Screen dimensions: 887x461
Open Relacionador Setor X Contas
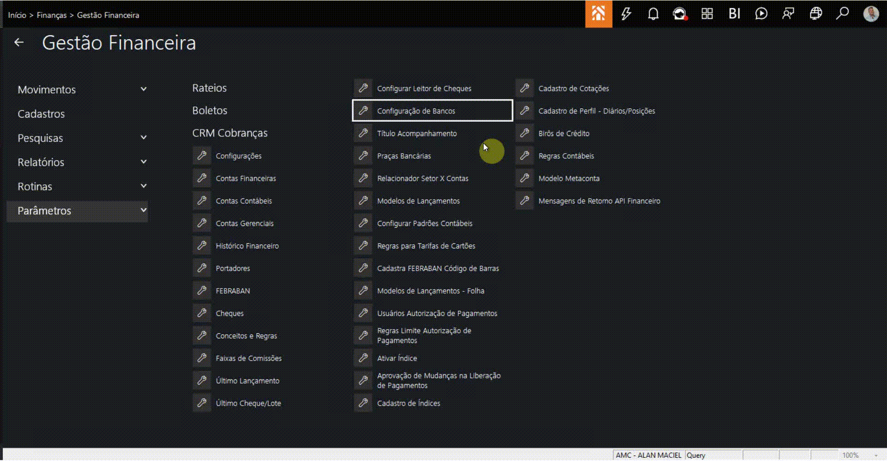point(423,178)
